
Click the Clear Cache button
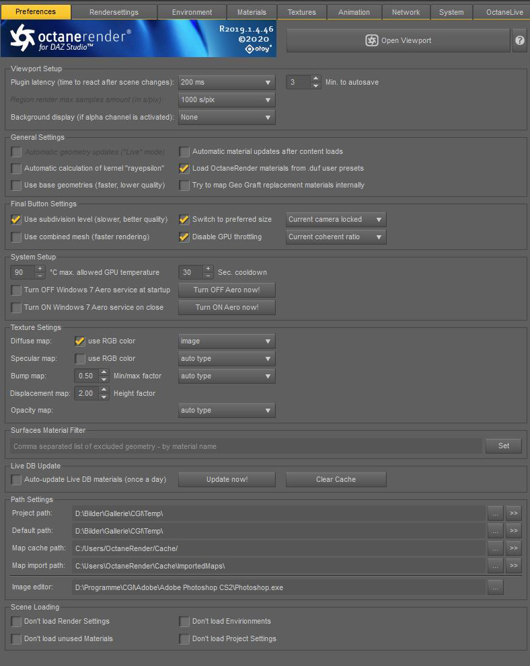(336, 480)
